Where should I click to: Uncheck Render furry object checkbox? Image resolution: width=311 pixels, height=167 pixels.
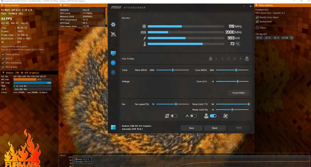pos(257,17)
